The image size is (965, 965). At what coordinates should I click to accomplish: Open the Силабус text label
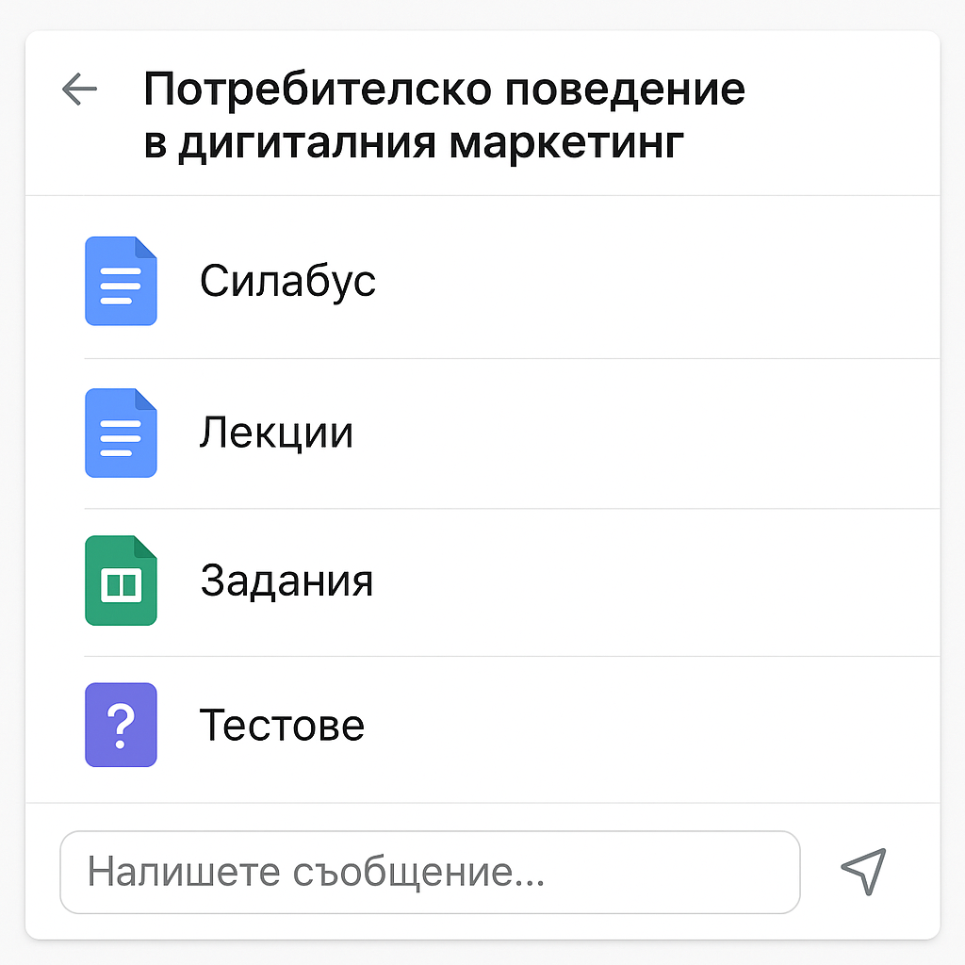tap(287, 281)
